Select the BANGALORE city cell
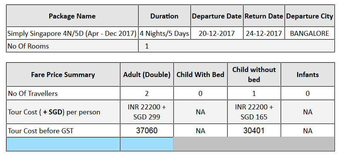This screenshot has height=156, width=340. tap(309, 34)
